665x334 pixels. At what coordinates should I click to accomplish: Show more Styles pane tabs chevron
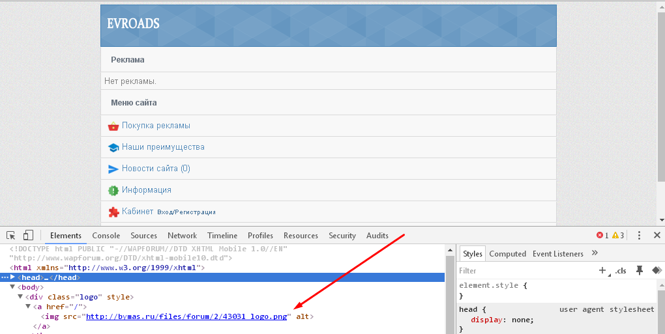point(595,253)
